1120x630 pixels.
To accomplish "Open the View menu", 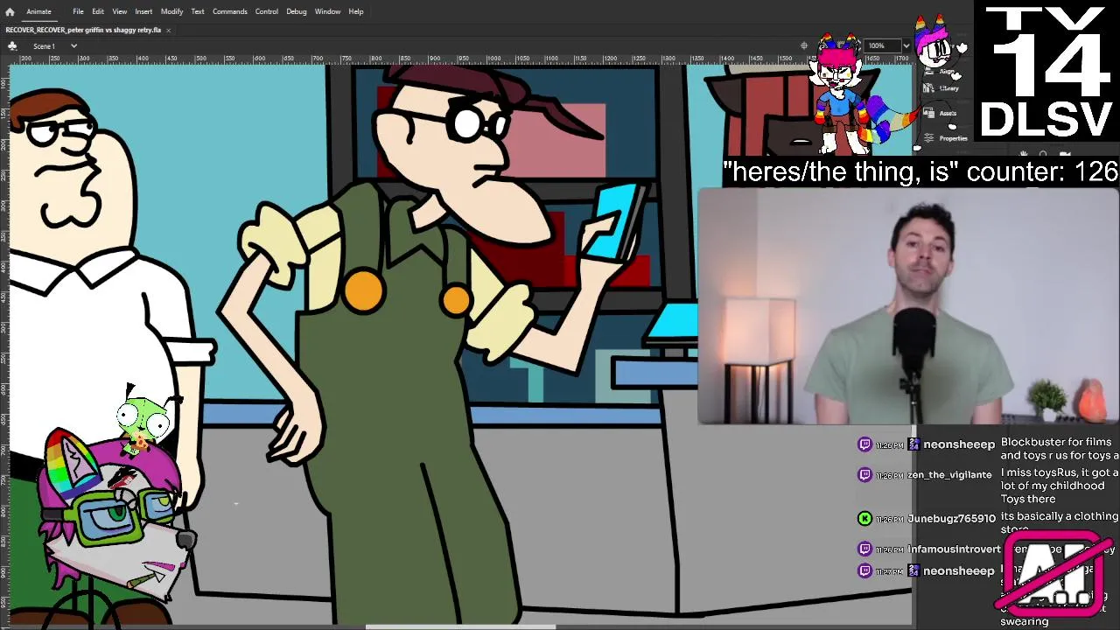I will click(119, 11).
